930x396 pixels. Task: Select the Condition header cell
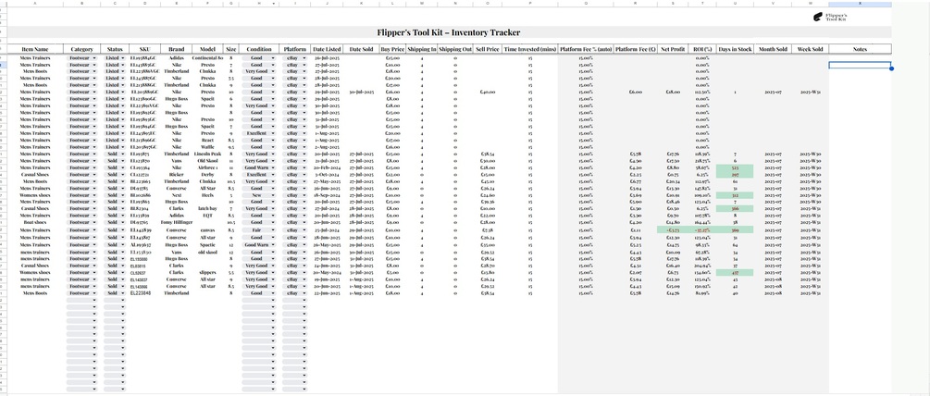coord(258,49)
